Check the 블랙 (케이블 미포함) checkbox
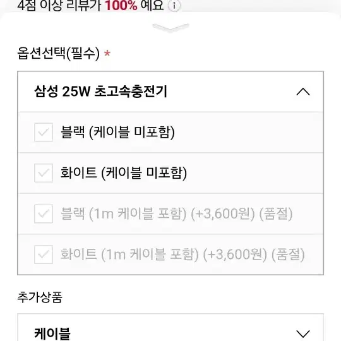 coord(44,132)
